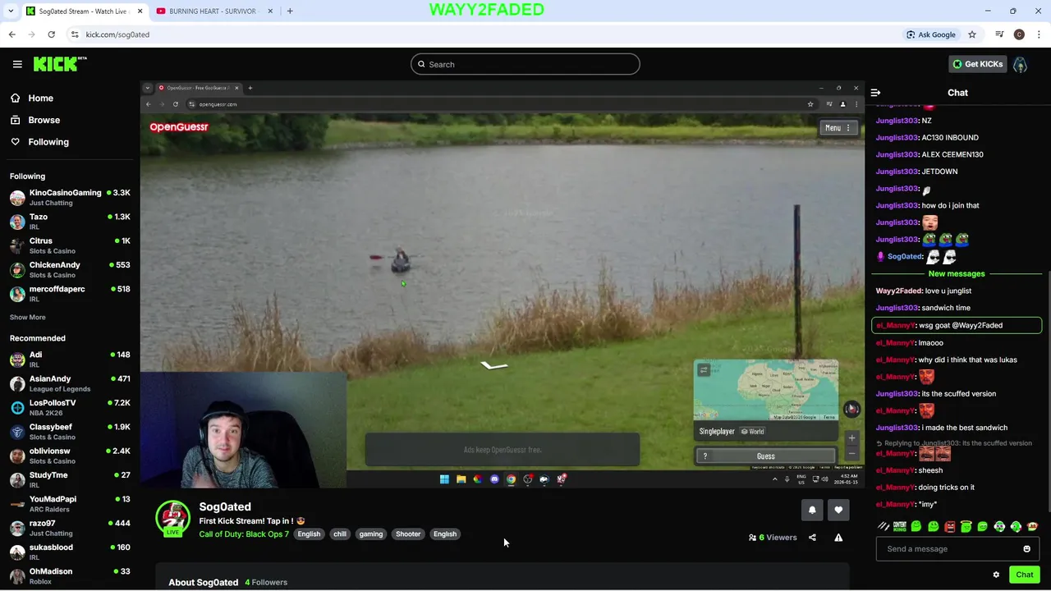
Task: Click the 4 Followers text
Action: pos(266,582)
